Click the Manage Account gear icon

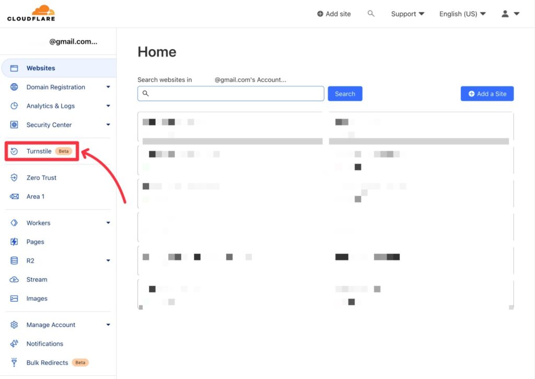pos(15,325)
